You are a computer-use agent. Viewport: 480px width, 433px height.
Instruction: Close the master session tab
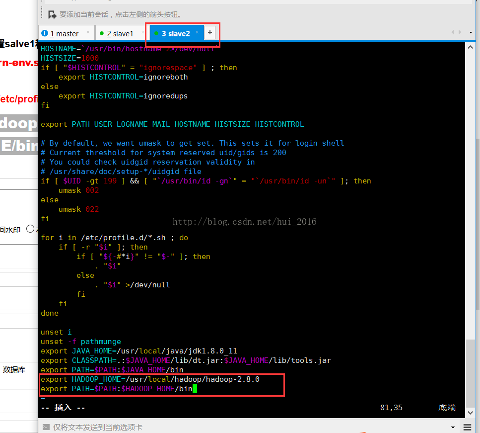(x=88, y=33)
